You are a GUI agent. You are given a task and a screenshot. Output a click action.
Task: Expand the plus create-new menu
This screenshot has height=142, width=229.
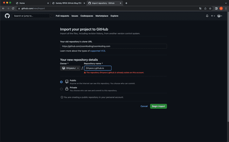click(213, 16)
